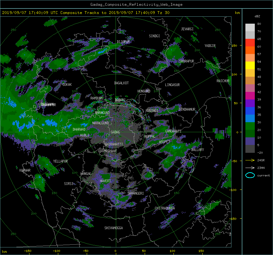Click the HANGAL city label
The height and width of the screenshot is (255, 273).
[x=86, y=174]
